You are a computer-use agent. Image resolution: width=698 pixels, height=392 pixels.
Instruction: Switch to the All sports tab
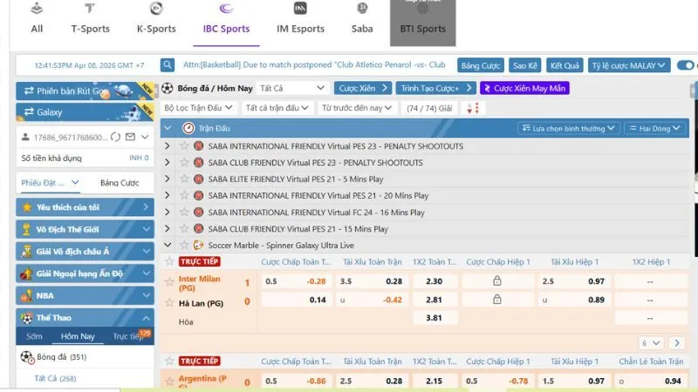tap(37, 18)
